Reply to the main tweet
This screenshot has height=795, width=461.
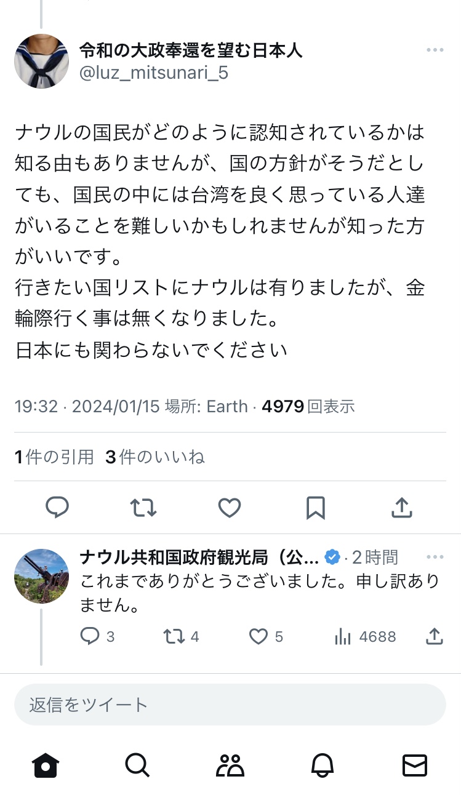[57, 508]
